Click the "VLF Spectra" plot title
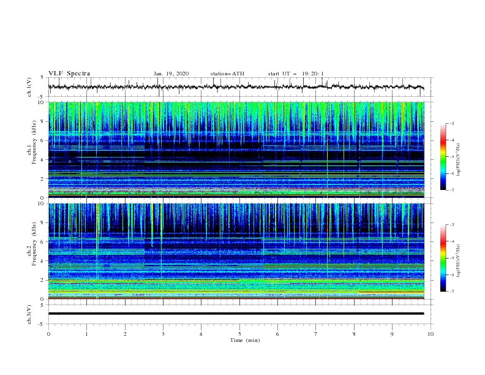Image resolution: width=485 pixels, height=375 pixels. point(69,74)
